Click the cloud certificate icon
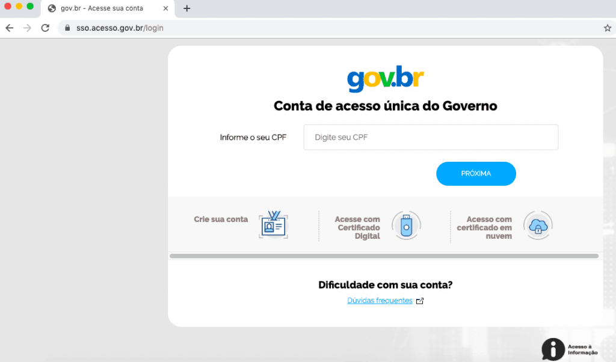616x362 pixels. coord(538,225)
